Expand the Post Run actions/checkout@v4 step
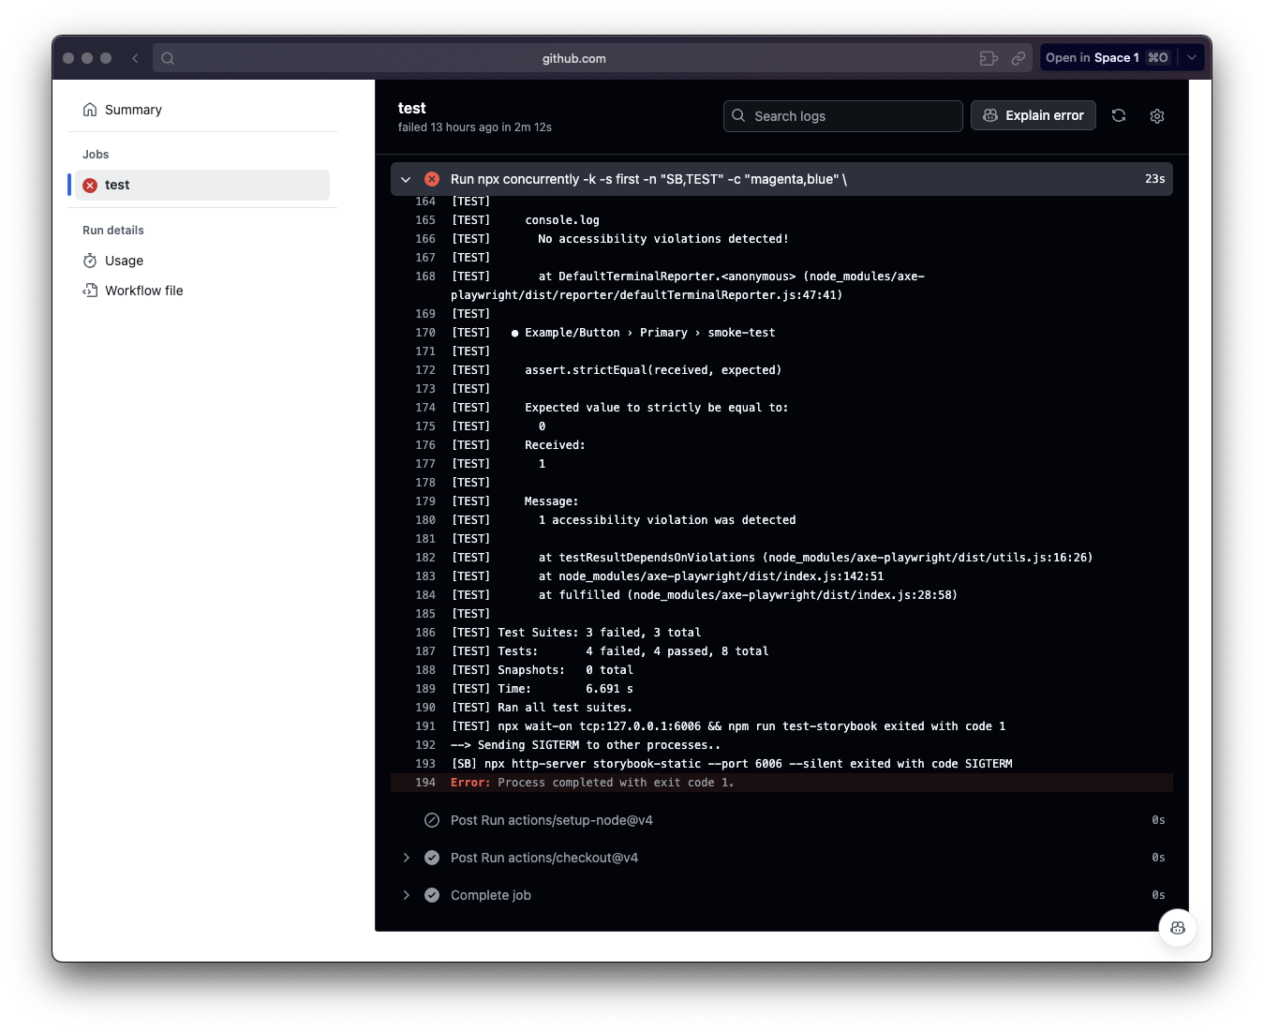1264x1031 pixels. coord(406,858)
